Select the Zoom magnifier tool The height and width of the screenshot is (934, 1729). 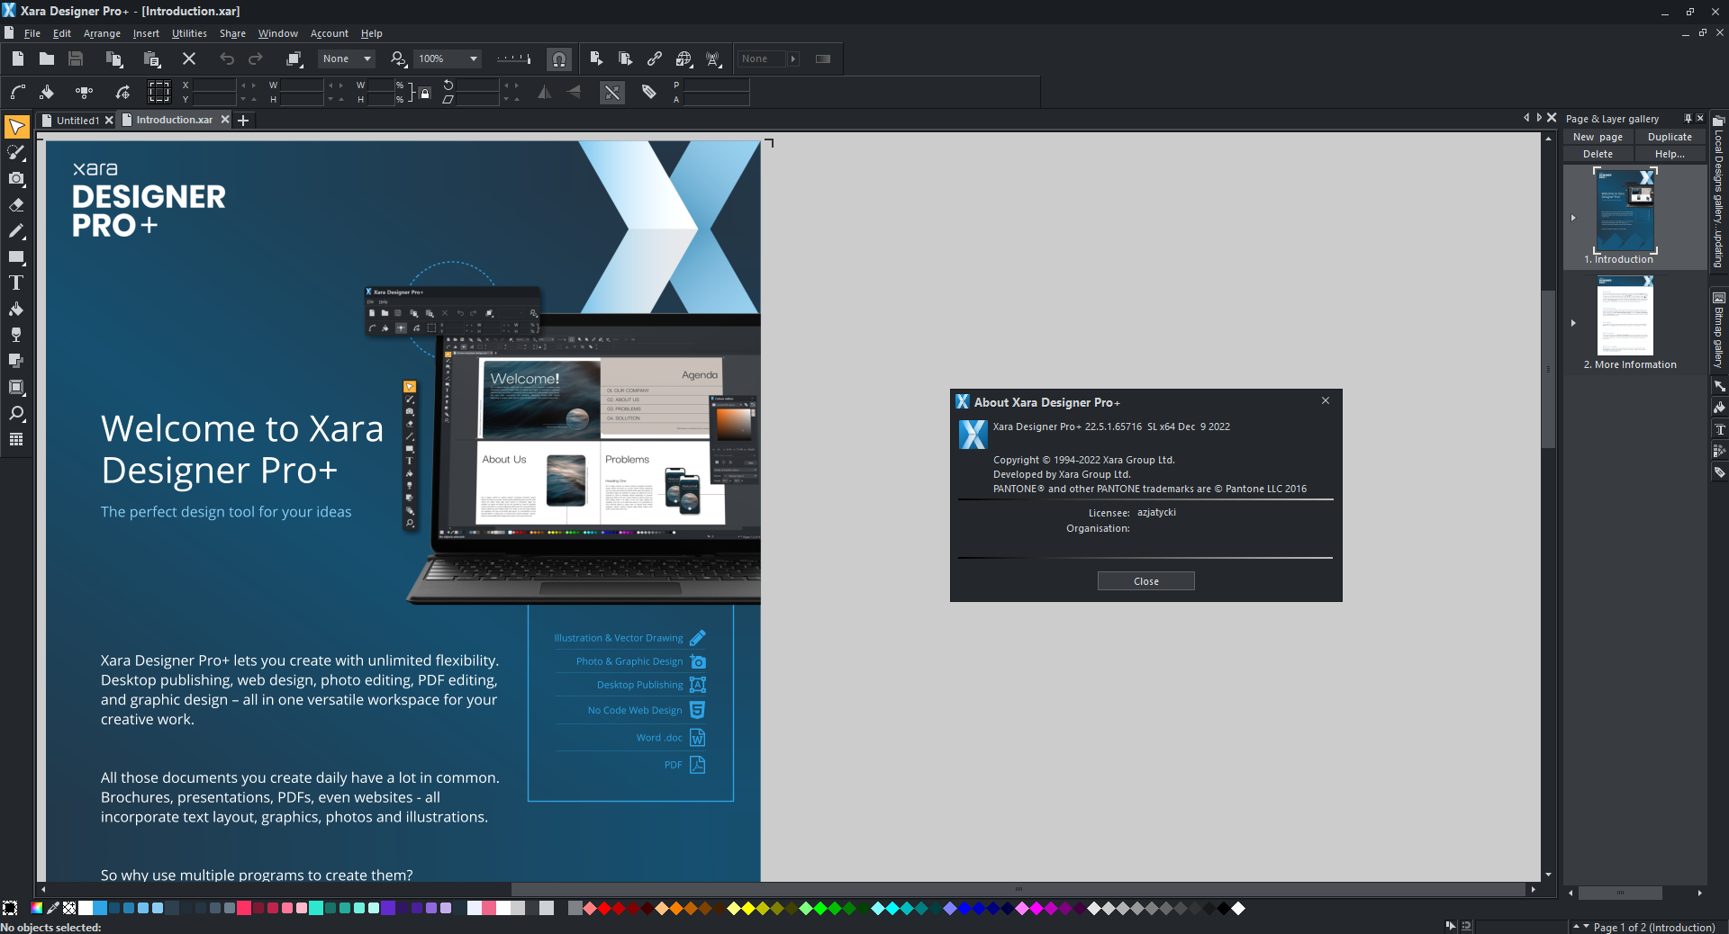coord(16,413)
